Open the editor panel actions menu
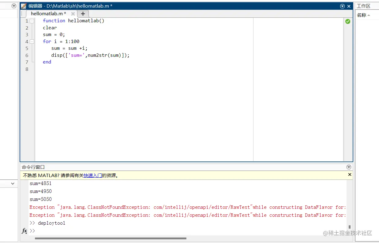This screenshot has width=379, height=243. [x=342, y=6]
